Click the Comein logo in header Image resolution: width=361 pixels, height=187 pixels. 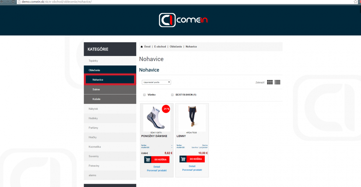tap(183, 20)
